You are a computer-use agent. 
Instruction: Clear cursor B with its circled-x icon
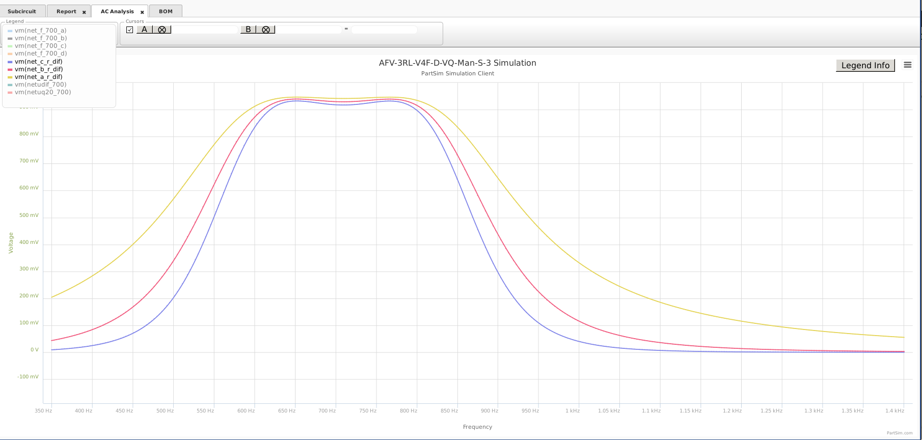point(266,30)
